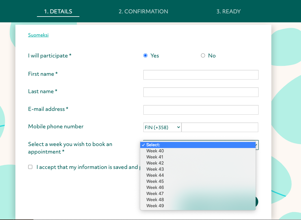This screenshot has width=301, height=220.
Task: Select Week 44 appointment option
Action: (198, 175)
